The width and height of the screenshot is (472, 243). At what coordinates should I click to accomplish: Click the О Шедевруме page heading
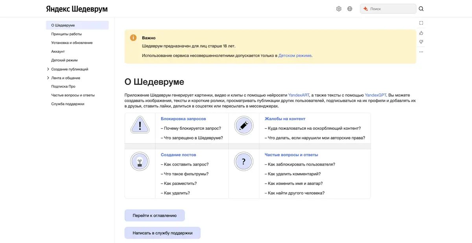coord(154,82)
